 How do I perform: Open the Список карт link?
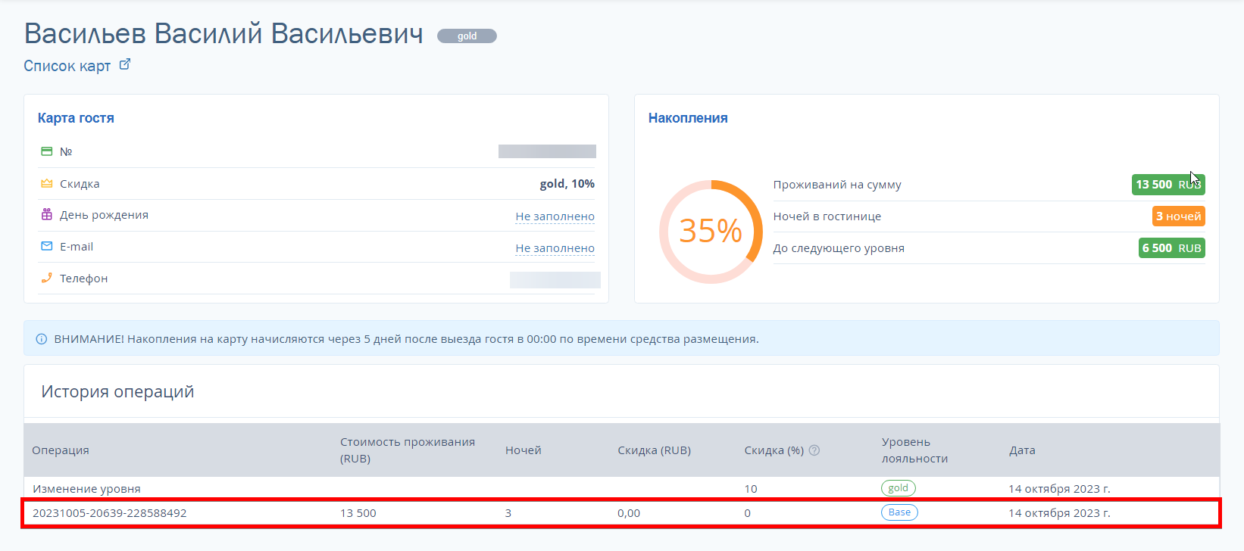(67, 66)
